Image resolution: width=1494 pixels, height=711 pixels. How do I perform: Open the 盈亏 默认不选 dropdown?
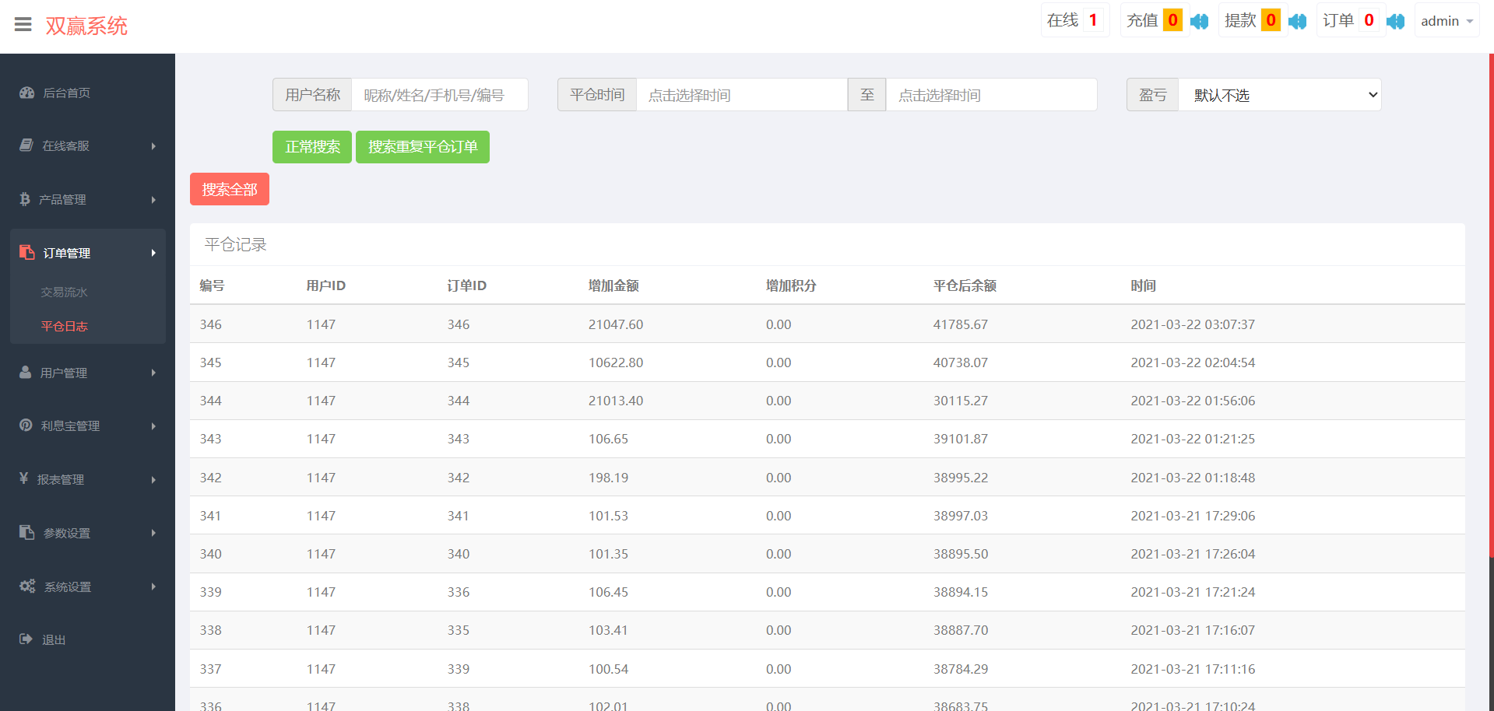pyautogui.click(x=1279, y=95)
